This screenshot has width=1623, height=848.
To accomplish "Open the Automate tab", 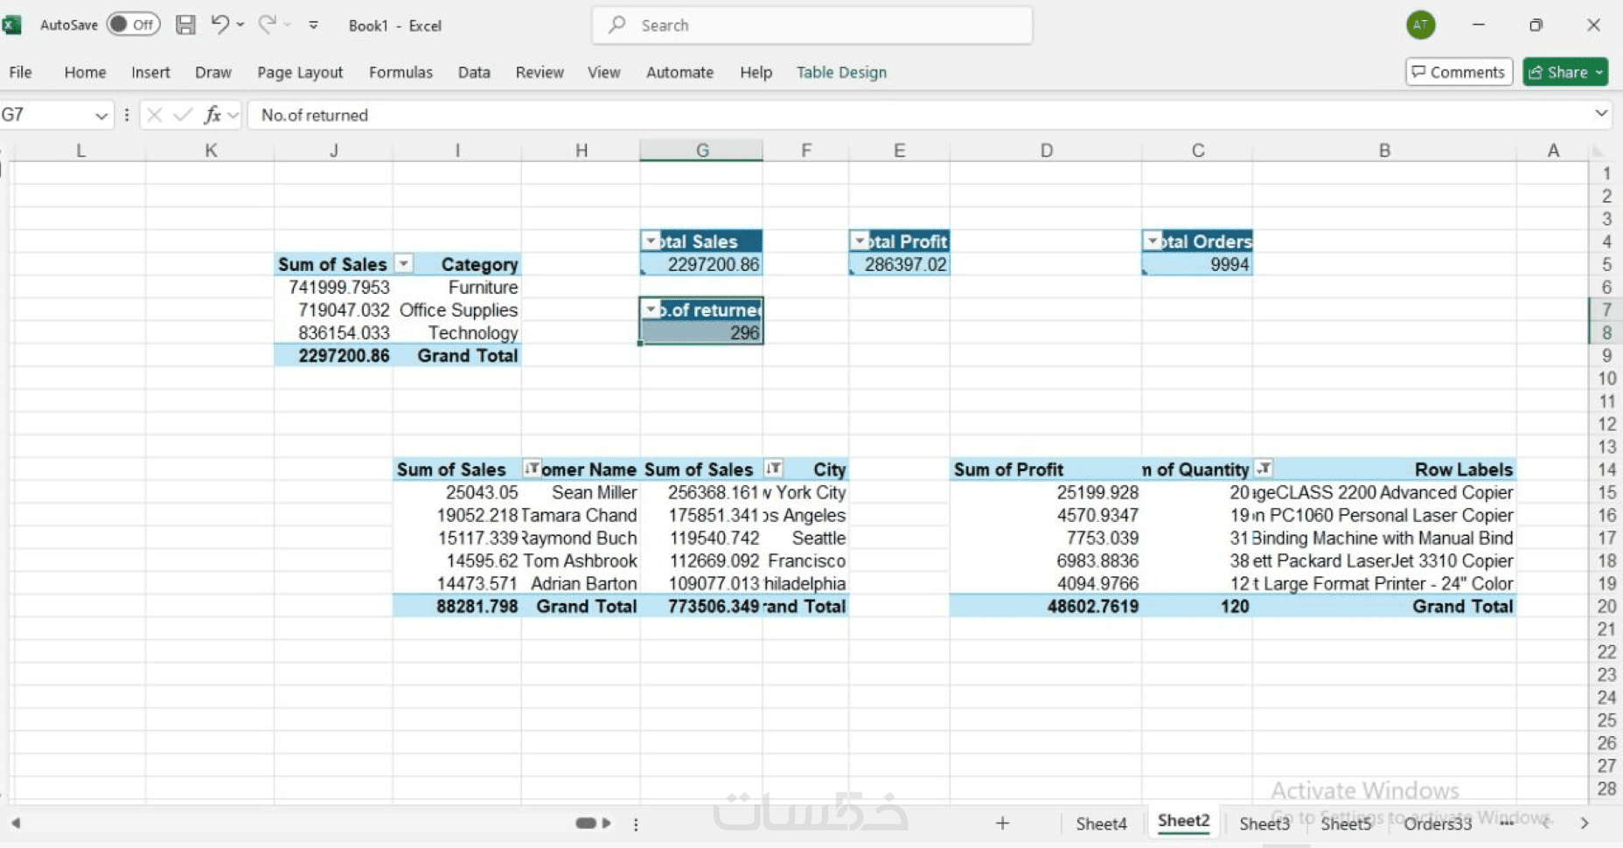I will click(679, 73).
